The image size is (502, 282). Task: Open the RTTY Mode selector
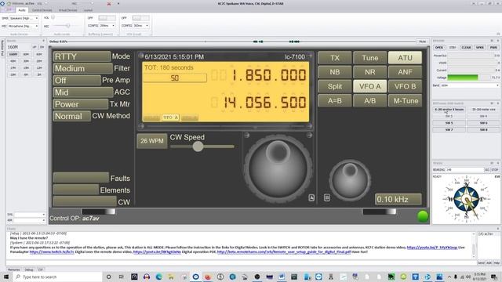(x=82, y=56)
